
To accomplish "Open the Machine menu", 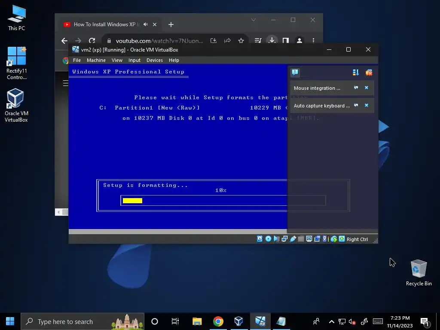I will pyautogui.click(x=96, y=60).
